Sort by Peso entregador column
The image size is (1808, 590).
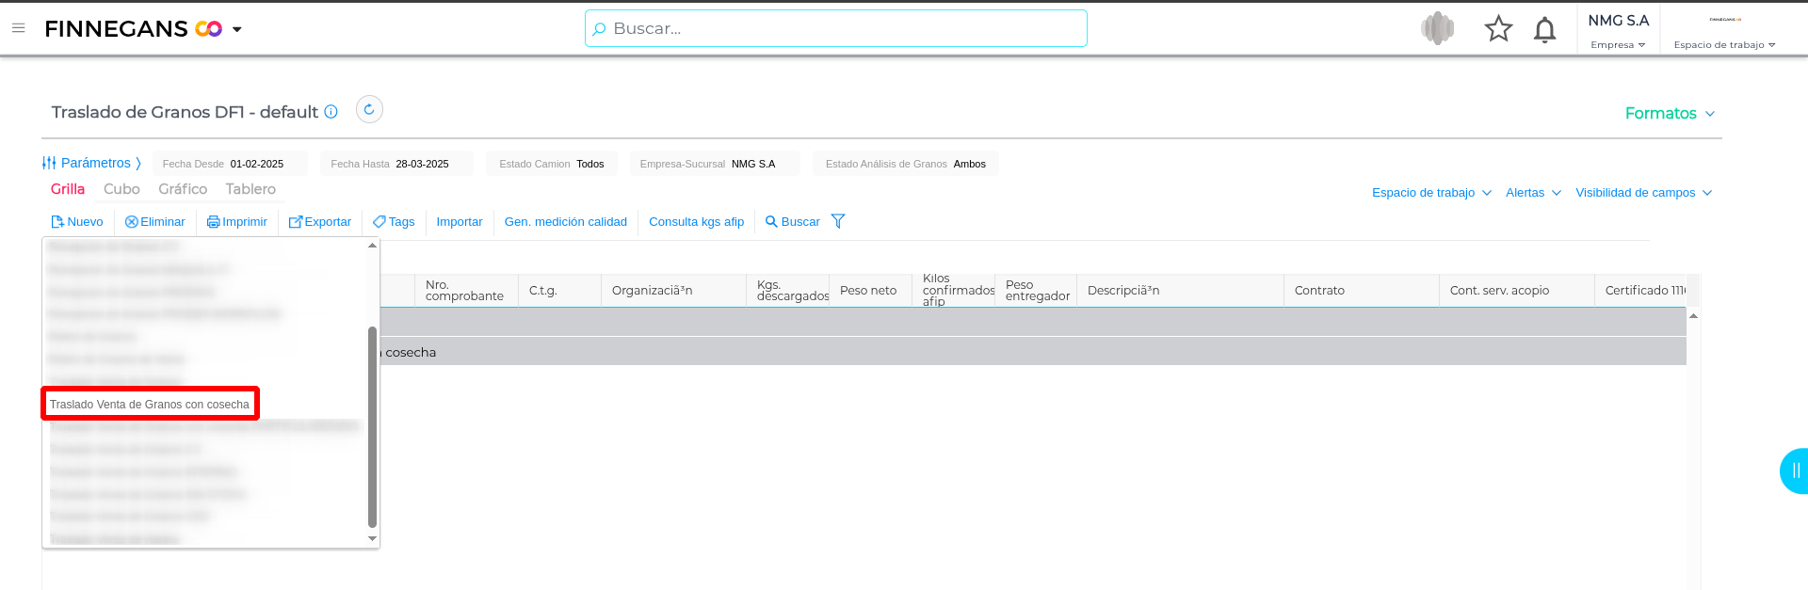[x=1036, y=291]
